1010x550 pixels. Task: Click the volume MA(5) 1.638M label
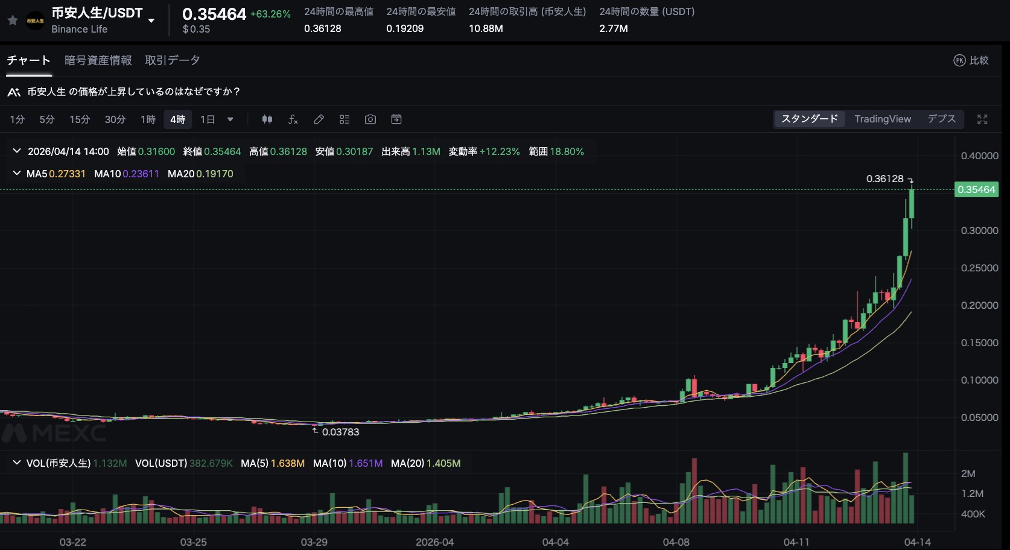pos(273,463)
